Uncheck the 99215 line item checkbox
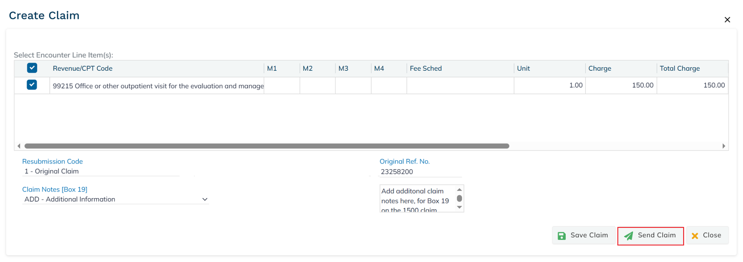Screen dimensions: 743x262 tap(32, 85)
